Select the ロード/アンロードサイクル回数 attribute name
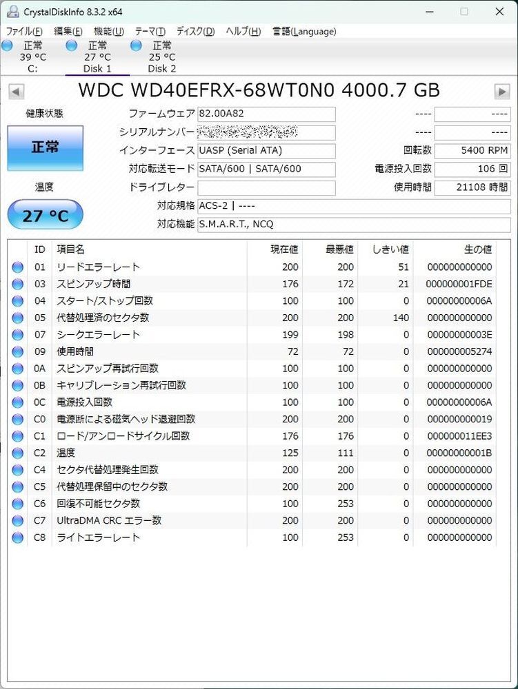This screenshot has width=518, height=689. pyautogui.click(x=123, y=436)
